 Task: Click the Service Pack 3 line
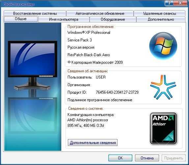(80, 40)
